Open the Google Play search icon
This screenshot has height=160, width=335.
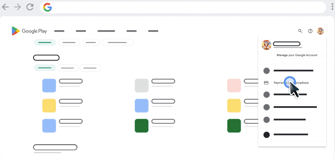300,31
